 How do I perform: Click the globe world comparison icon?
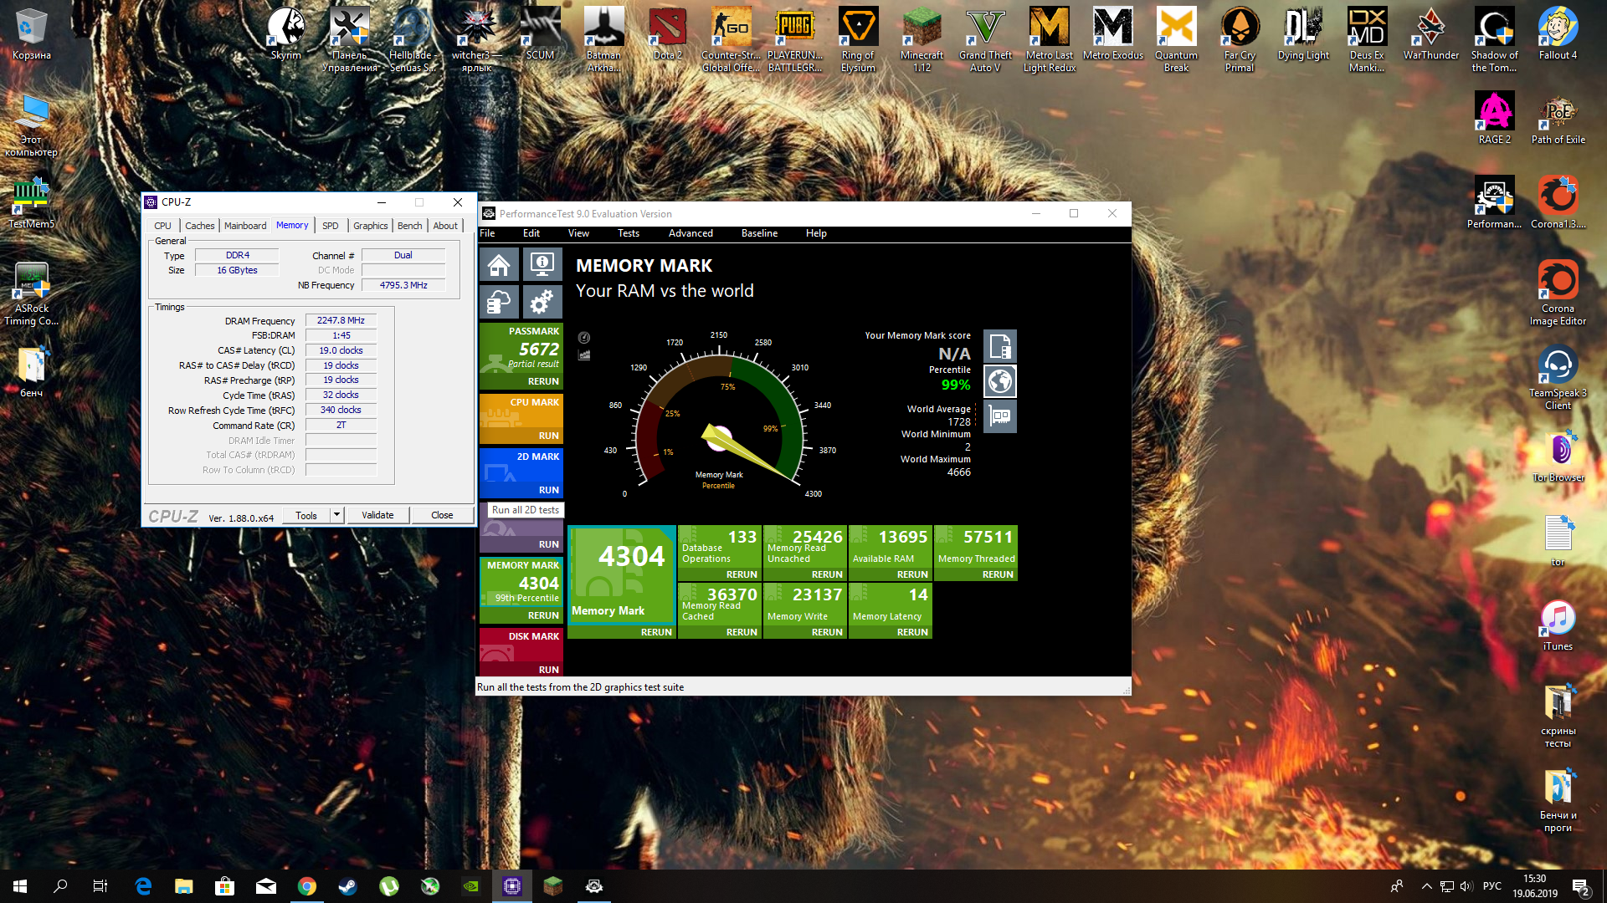[x=1000, y=381]
